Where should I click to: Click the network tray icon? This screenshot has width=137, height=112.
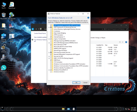click(x=126, y=109)
